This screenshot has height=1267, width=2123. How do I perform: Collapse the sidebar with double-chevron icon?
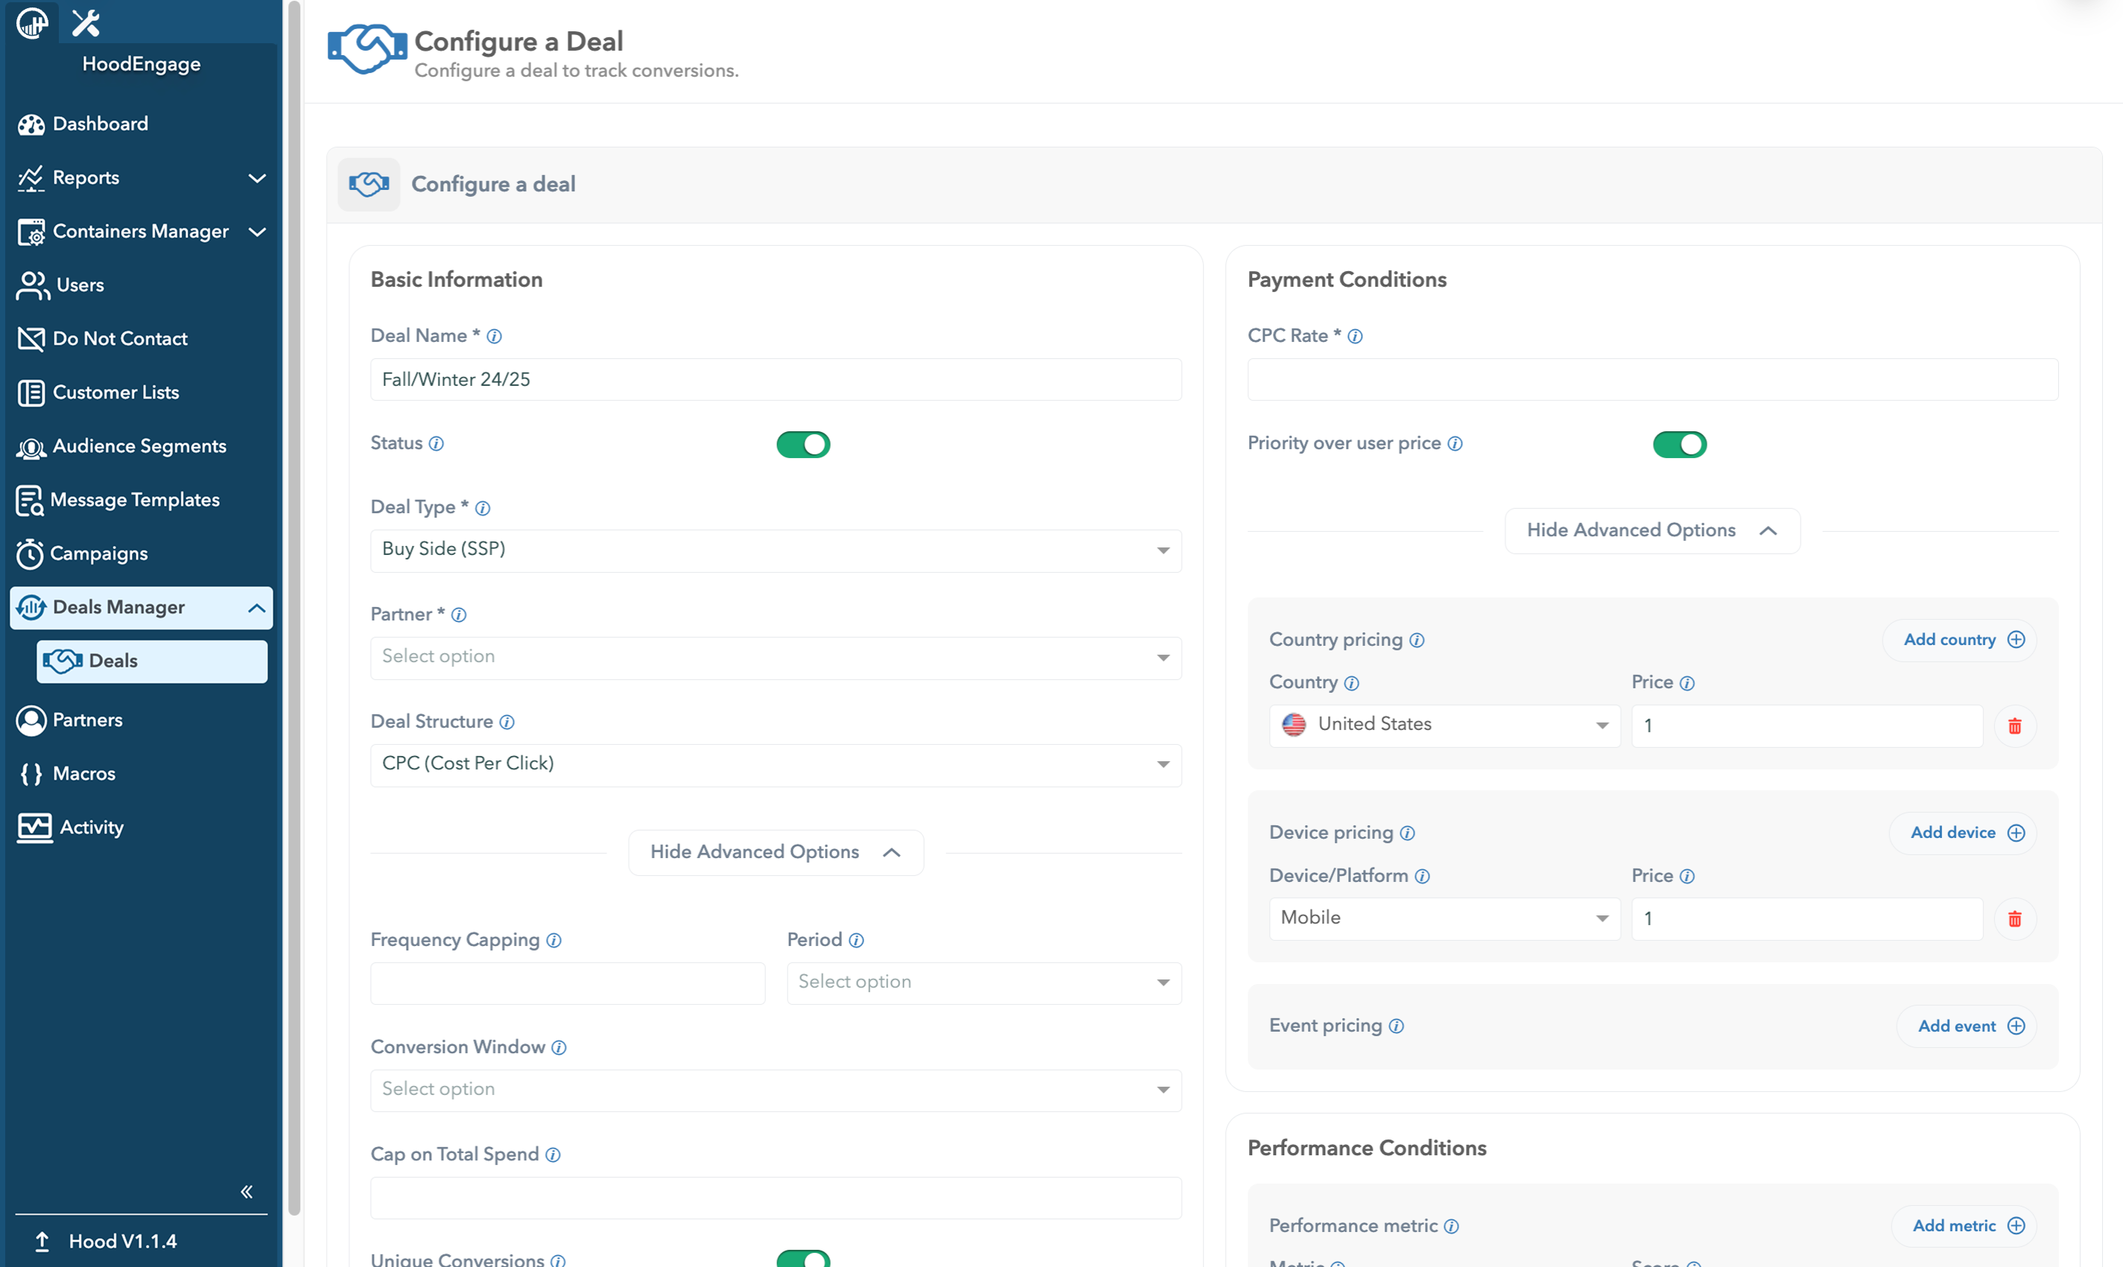point(247,1191)
